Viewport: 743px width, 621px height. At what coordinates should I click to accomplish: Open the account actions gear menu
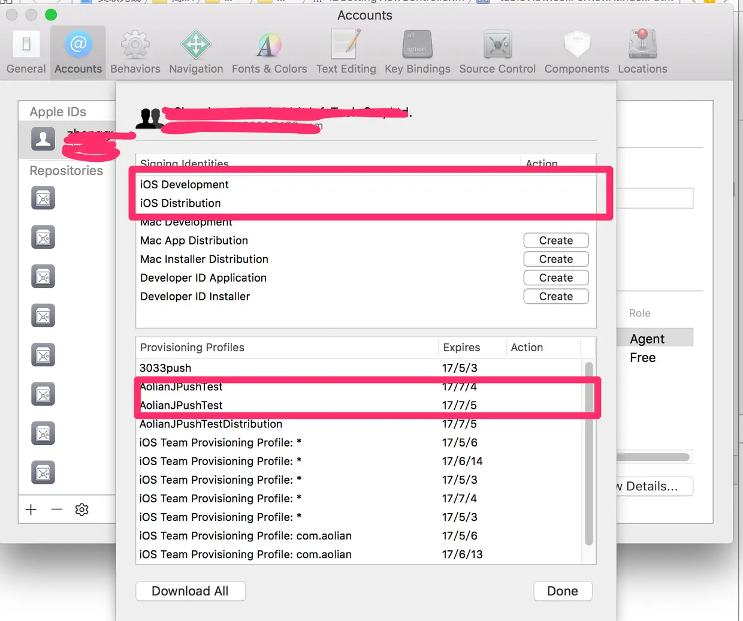82,510
